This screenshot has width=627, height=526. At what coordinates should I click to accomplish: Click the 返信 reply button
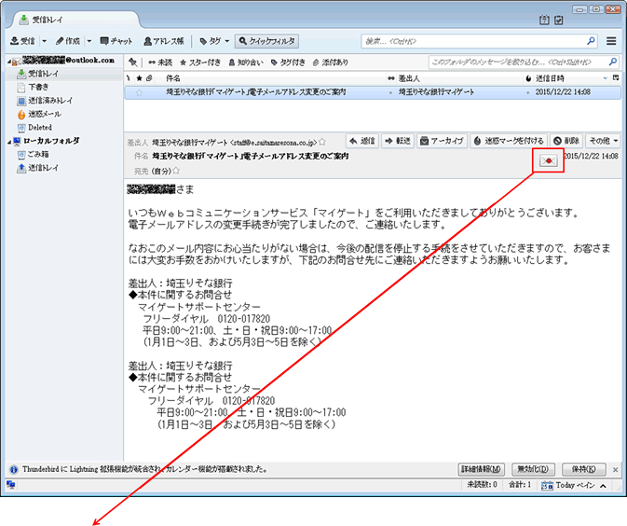tap(362, 141)
